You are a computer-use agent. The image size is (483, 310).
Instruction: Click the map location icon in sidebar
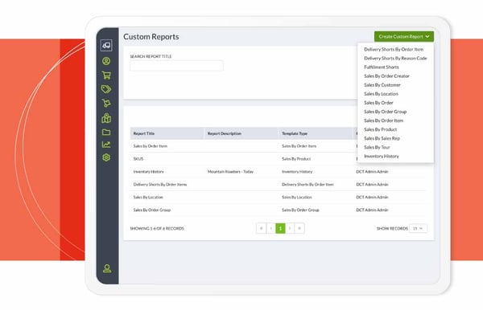pyautogui.click(x=106, y=118)
